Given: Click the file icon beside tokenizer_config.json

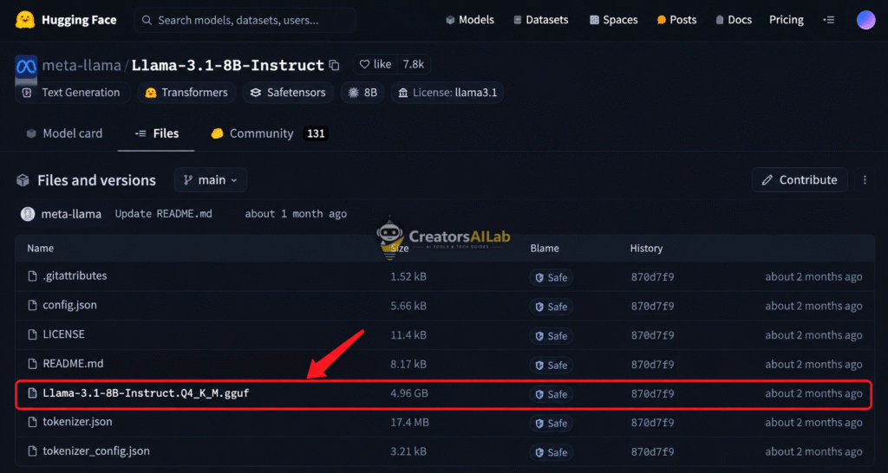Looking at the screenshot, I should click(33, 451).
